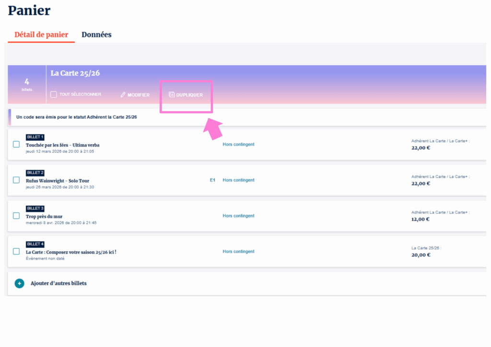The image size is (491, 347).
Task: Click the pencil icon next to Modifier
Action: point(123,95)
